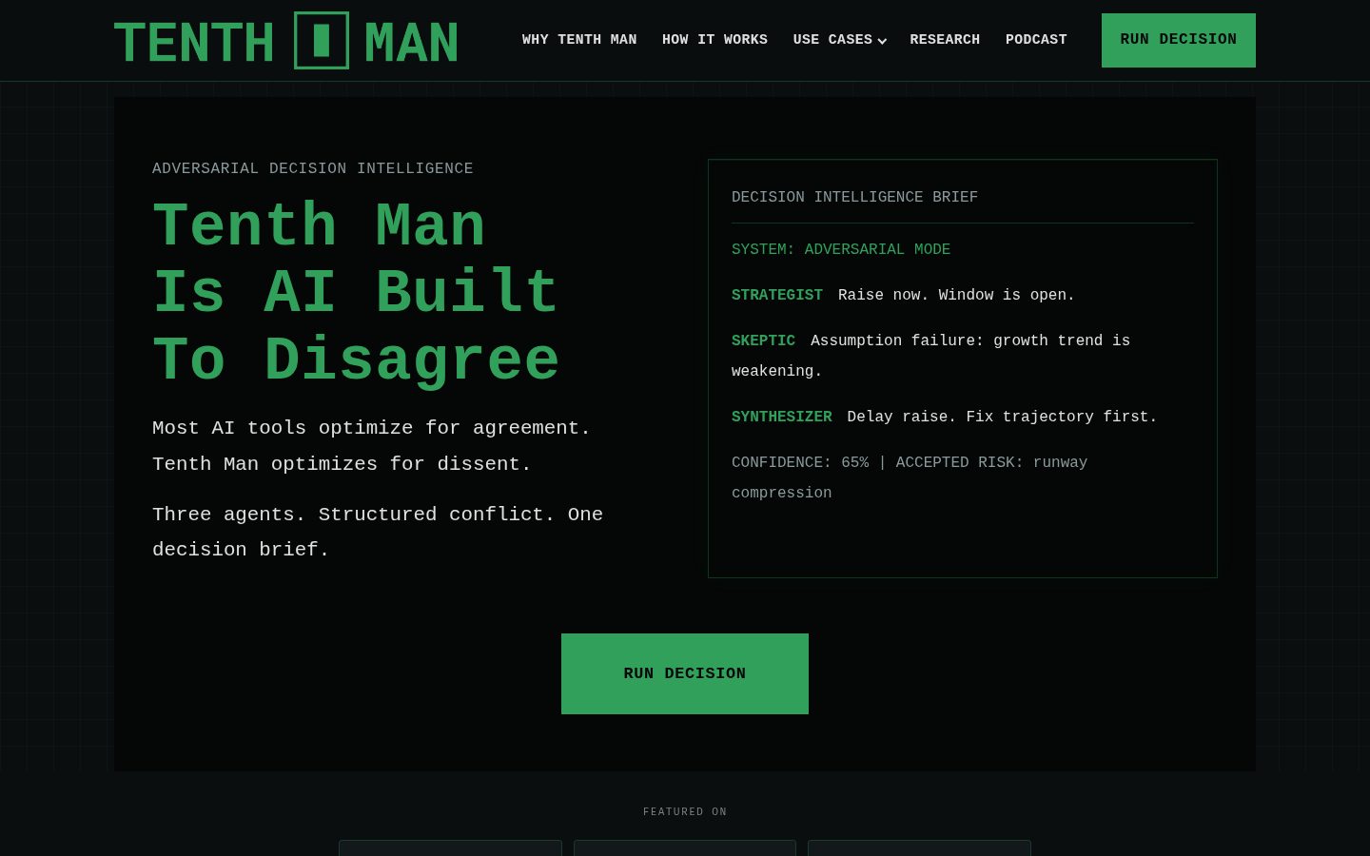1370x856 pixels.
Task: Go to How It Works
Action: click(714, 40)
